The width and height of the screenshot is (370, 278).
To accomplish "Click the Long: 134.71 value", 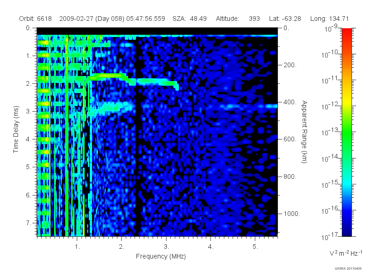I will (x=329, y=19).
